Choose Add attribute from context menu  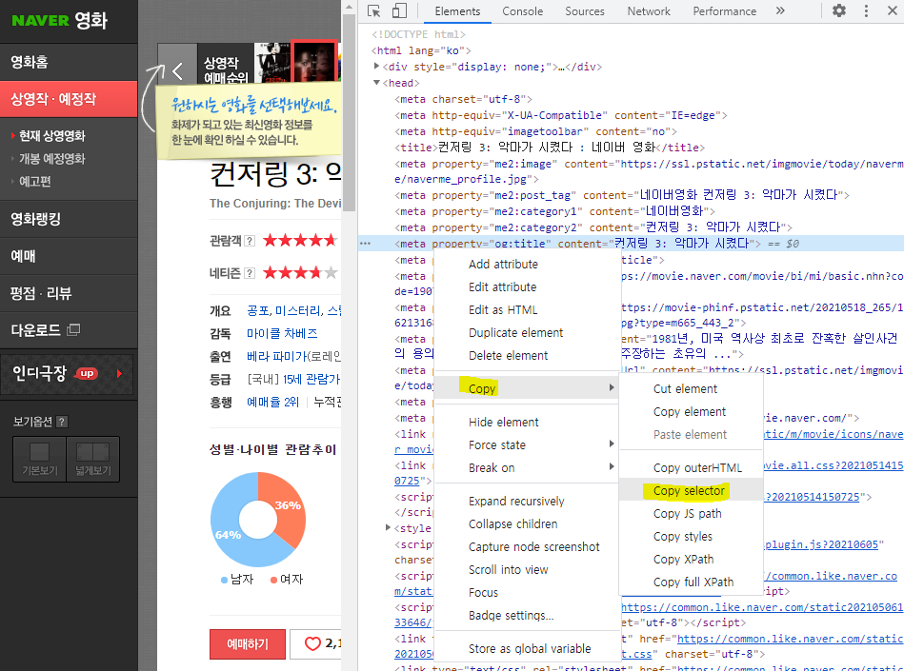click(503, 265)
